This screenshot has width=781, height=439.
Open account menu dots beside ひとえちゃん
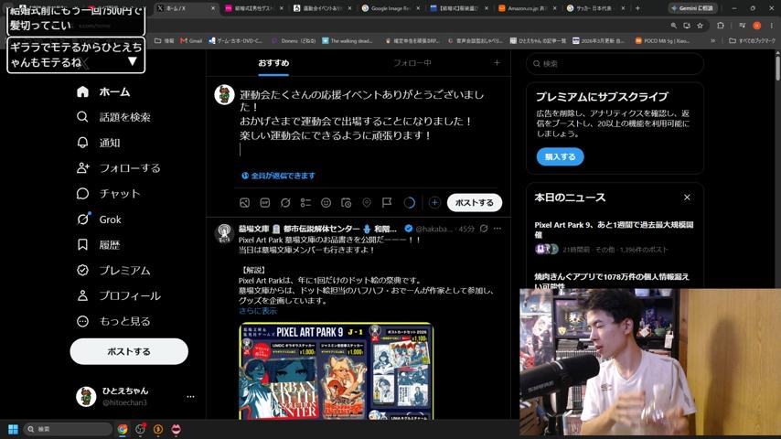click(x=190, y=397)
